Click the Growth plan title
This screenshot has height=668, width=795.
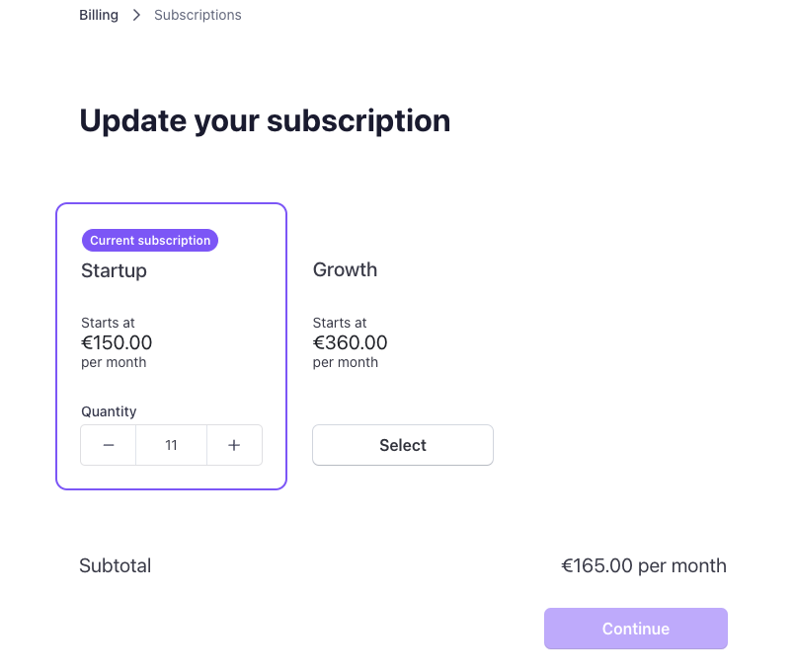point(345,269)
